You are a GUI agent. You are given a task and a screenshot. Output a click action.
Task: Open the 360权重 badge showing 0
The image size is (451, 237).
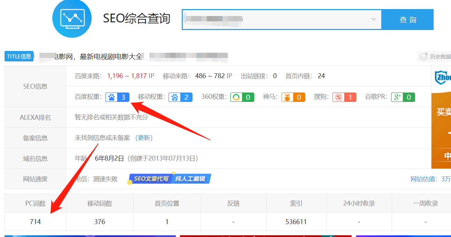tap(242, 97)
